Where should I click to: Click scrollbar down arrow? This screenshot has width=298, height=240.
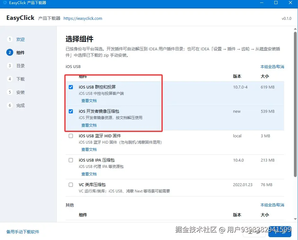pyautogui.click(x=295, y=219)
